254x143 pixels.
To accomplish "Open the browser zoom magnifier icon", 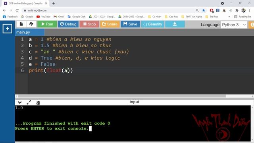I will pyautogui.click(x=197, y=10).
